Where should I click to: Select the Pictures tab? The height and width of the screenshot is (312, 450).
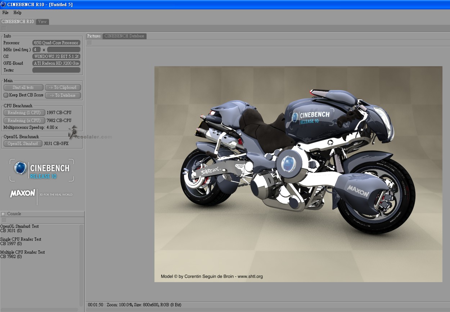pyautogui.click(x=94, y=36)
